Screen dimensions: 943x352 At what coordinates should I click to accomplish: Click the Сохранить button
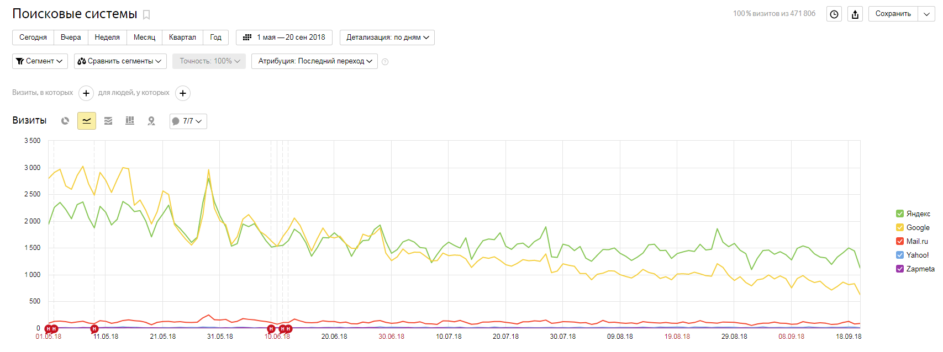coord(893,14)
